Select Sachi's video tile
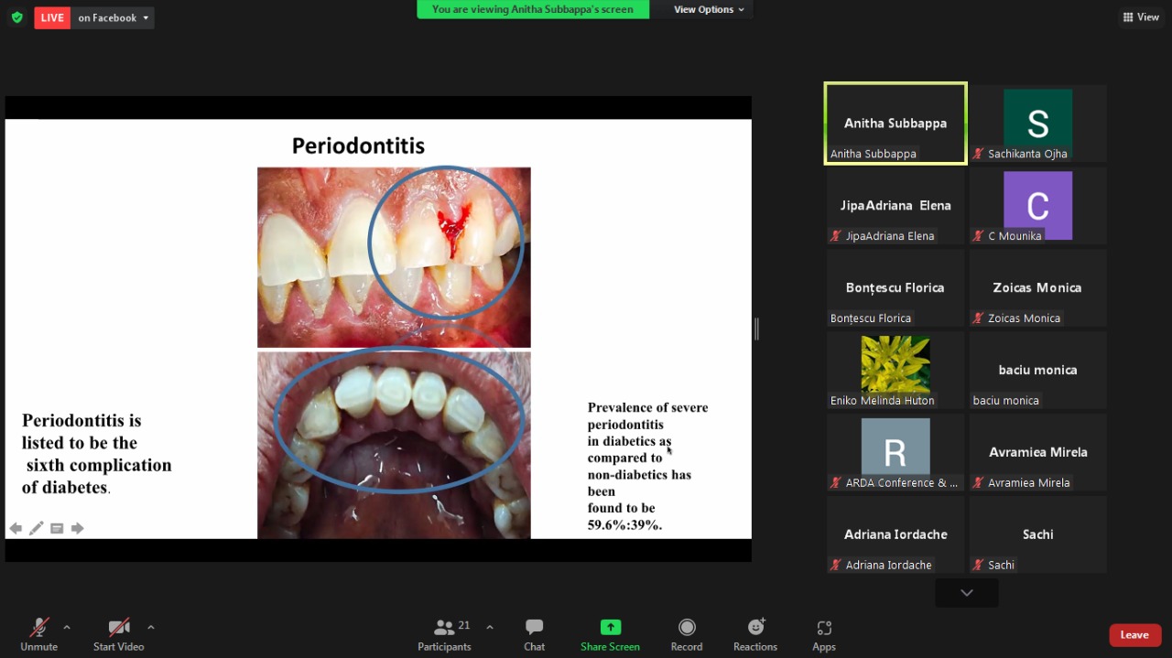This screenshot has height=658, width=1172. [x=1037, y=535]
